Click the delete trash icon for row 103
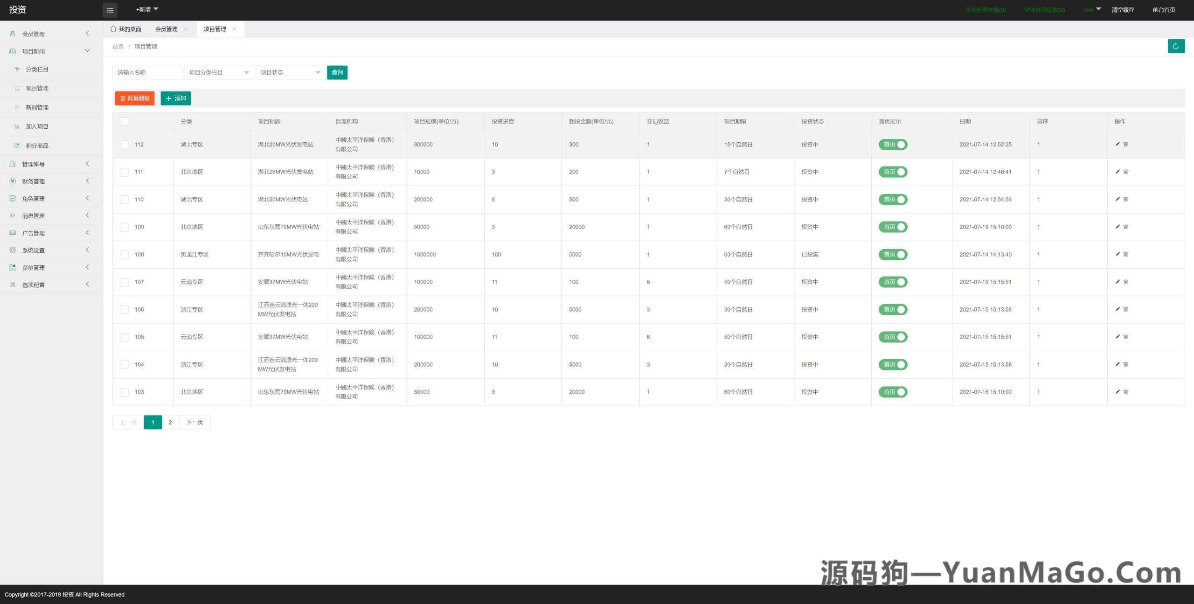This screenshot has height=604, width=1194. [1125, 392]
